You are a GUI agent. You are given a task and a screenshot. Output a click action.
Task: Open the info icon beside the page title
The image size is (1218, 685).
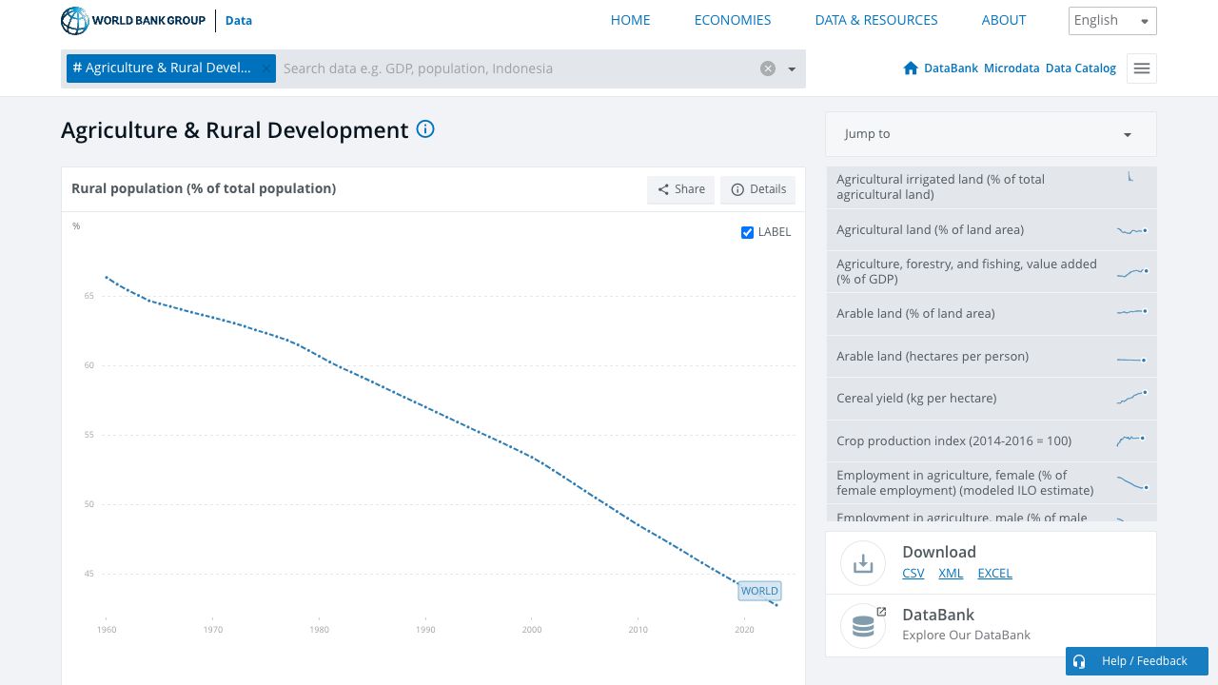pyautogui.click(x=425, y=129)
